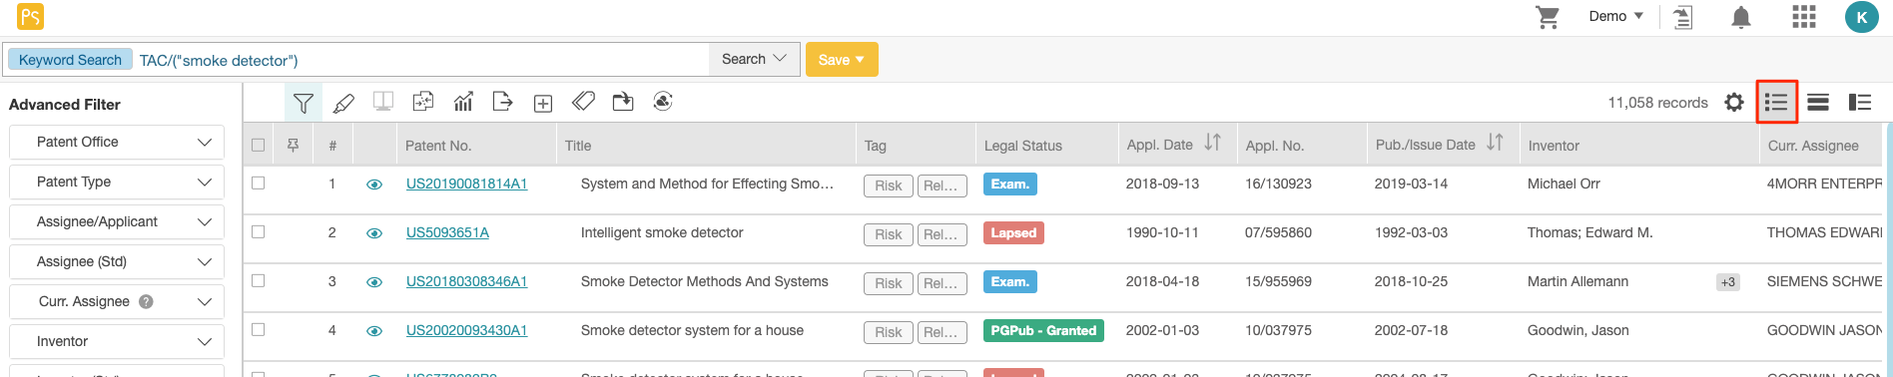
Task: Click the yellow Save button
Action: click(x=842, y=60)
